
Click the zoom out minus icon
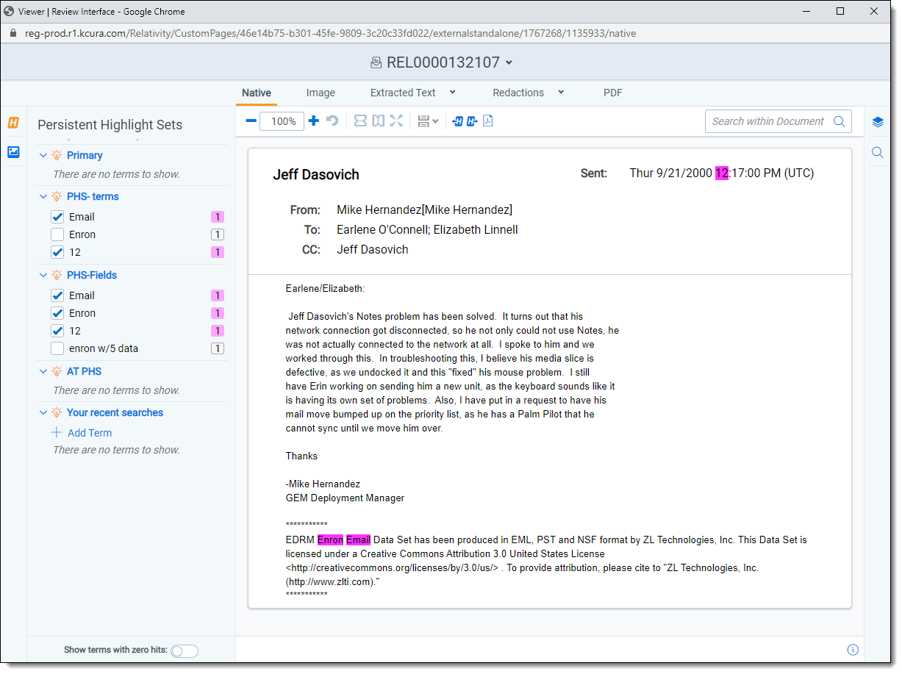tap(251, 121)
